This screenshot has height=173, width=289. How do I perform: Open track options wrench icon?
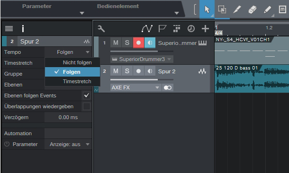coord(101,29)
